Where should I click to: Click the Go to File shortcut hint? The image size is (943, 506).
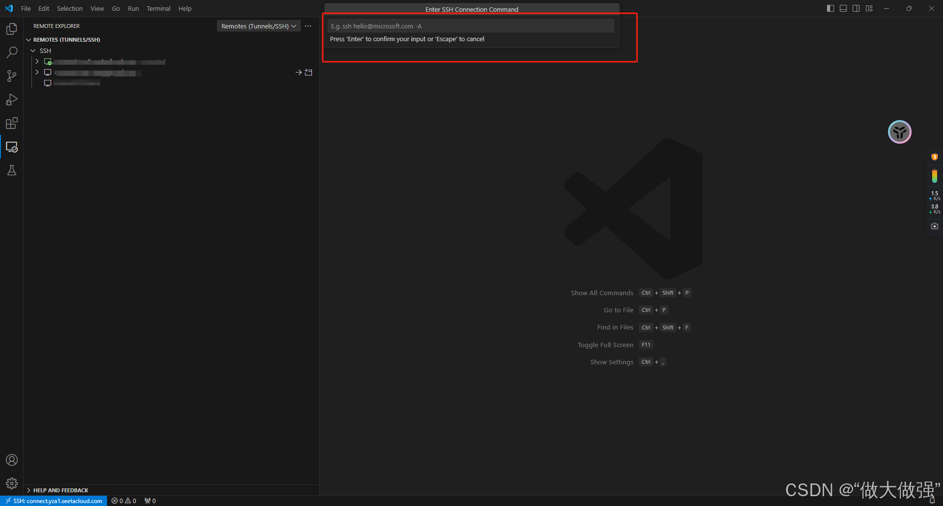(636, 310)
